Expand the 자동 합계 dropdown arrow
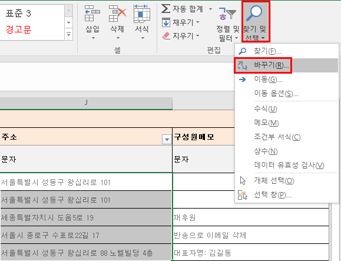 coord(210,9)
